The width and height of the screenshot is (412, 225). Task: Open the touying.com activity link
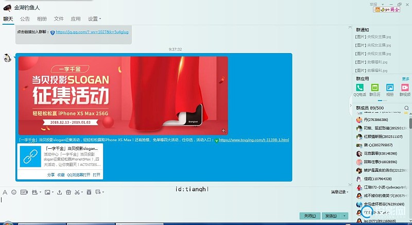pyautogui.click(x=254, y=140)
